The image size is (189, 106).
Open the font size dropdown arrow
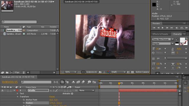pos(165,49)
